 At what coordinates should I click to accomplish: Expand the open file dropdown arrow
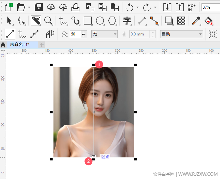(x=29, y=7)
